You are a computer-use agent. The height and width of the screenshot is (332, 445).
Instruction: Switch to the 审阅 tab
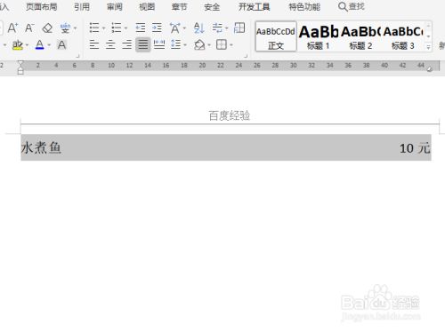(x=115, y=6)
